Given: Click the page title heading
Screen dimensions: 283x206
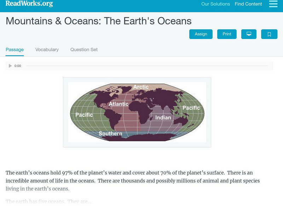Looking at the screenshot, I should (x=99, y=21).
